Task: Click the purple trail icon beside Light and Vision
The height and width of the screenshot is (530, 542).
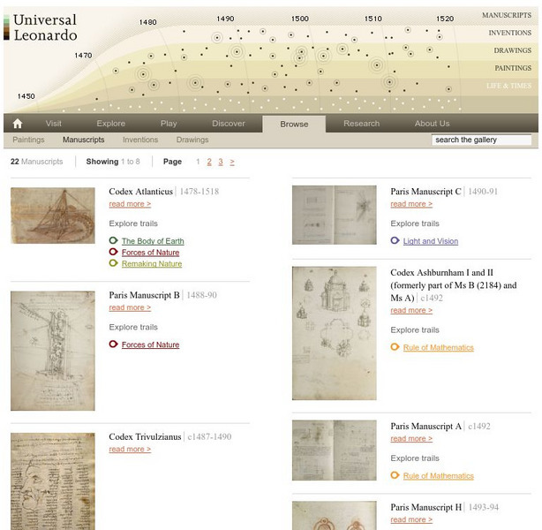Action: pyautogui.click(x=395, y=240)
